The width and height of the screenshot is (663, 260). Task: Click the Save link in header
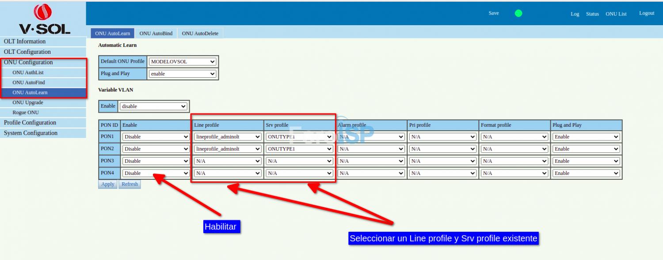coord(494,13)
